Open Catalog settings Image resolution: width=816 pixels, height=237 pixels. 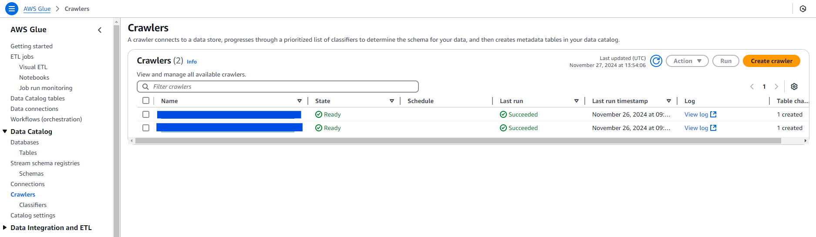pyautogui.click(x=33, y=215)
